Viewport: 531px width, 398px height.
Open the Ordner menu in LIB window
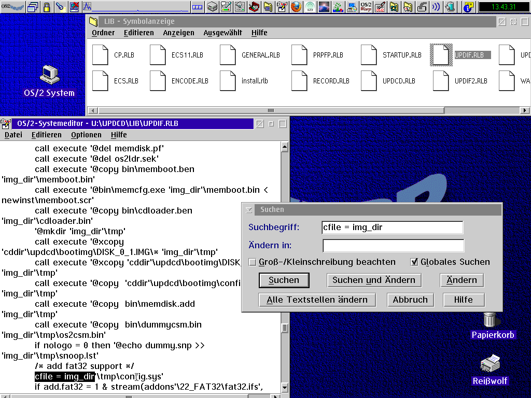coord(103,33)
